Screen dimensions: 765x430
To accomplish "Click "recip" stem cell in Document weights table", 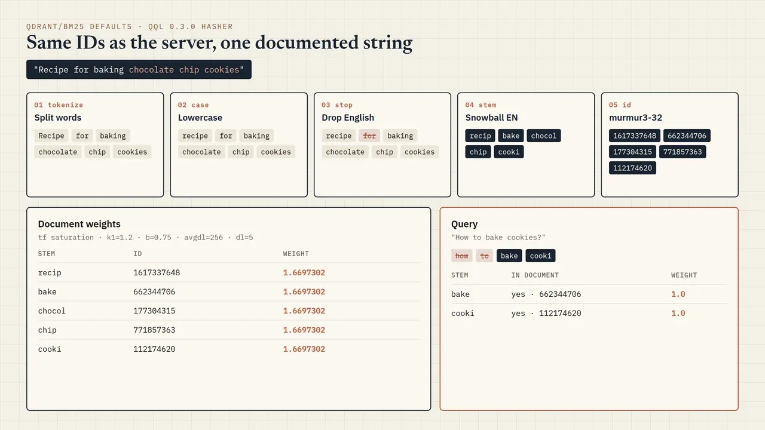I will [50, 272].
